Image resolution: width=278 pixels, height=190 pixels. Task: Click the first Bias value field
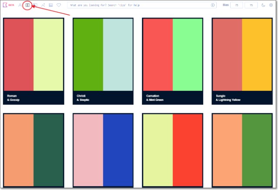pos(236,5)
